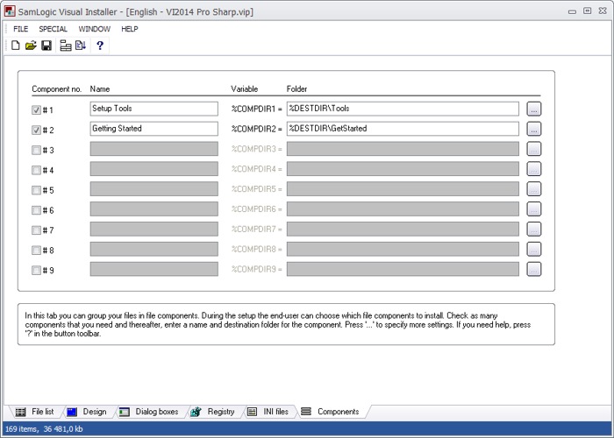Click the '...' button for component #7
The height and width of the screenshot is (438, 614).
pyautogui.click(x=533, y=230)
